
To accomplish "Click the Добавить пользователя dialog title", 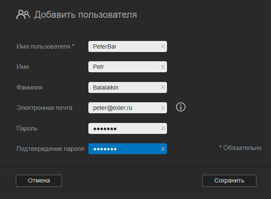I will pyautogui.click(x=85, y=14).
